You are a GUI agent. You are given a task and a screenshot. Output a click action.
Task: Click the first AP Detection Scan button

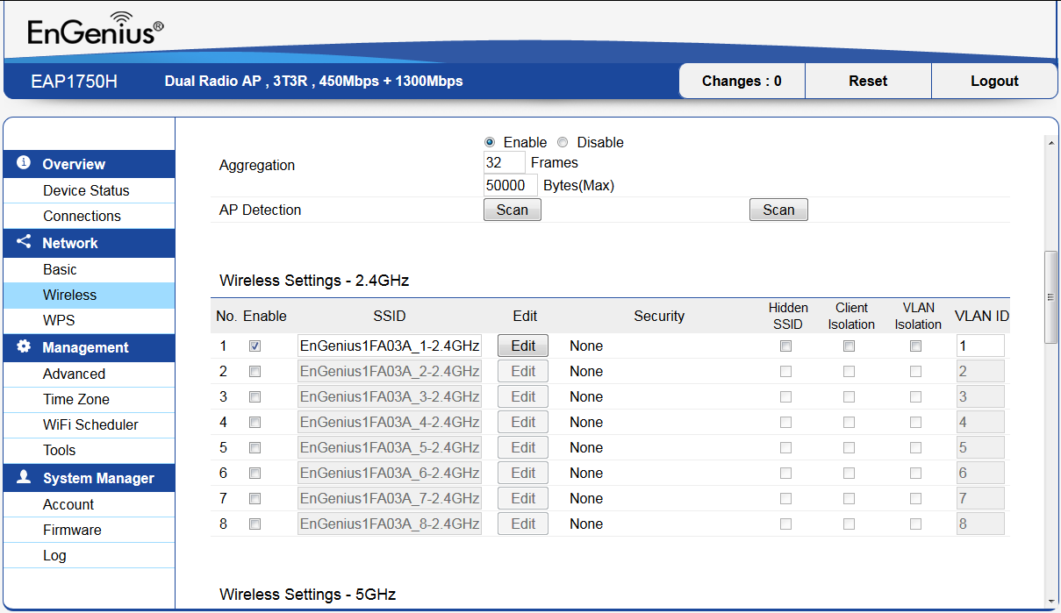[x=513, y=210]
